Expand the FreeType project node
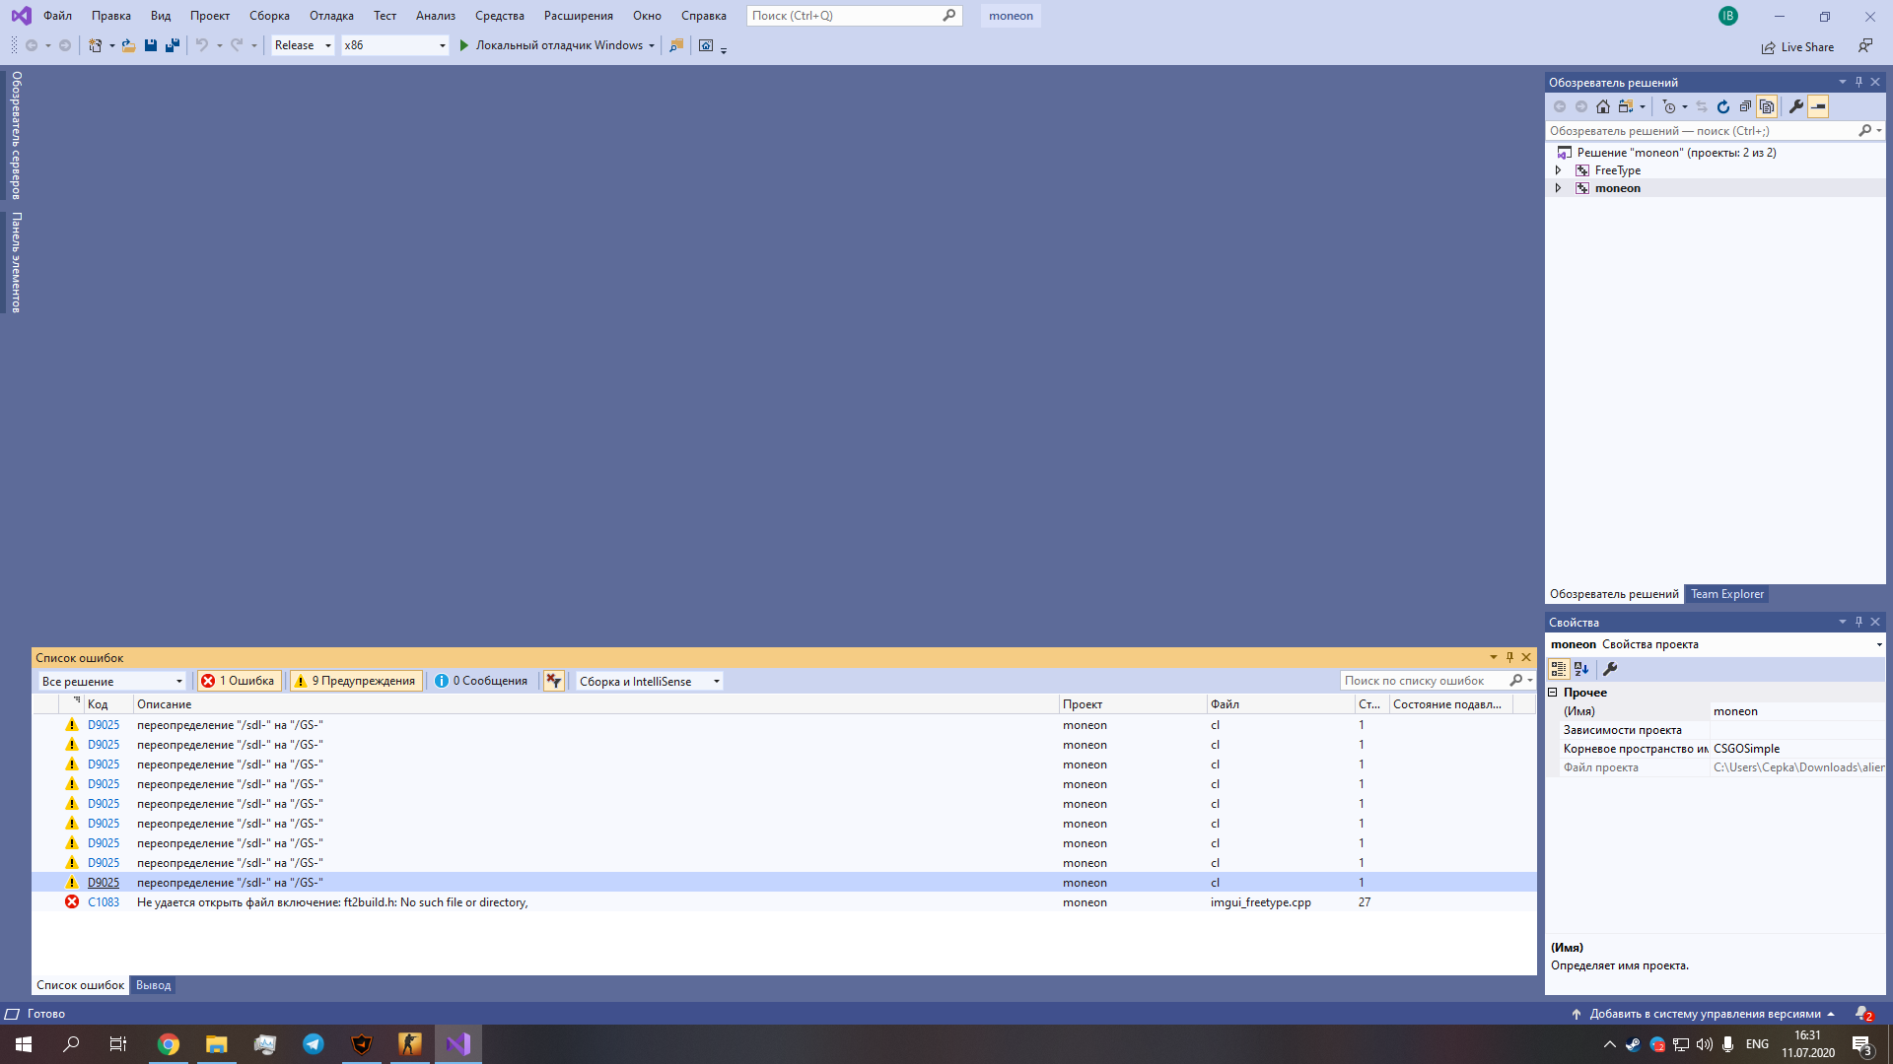Viewport: 1893px width, 1064px height. click(1558, 170)
